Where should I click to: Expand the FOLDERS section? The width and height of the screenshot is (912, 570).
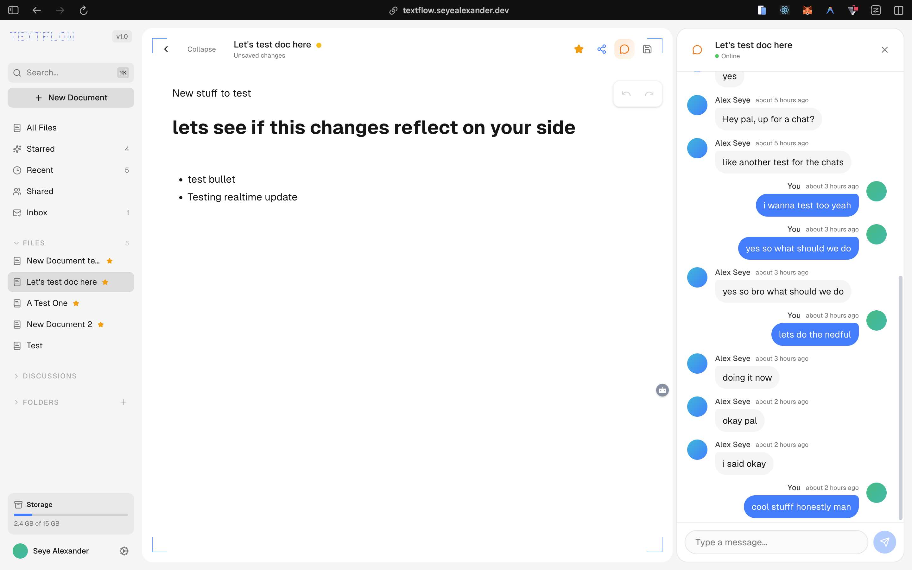coord(16,402)
